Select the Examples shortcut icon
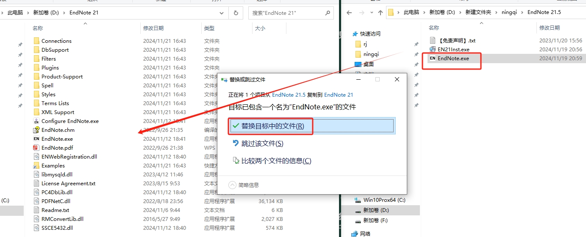 click(x=36, y=166)
